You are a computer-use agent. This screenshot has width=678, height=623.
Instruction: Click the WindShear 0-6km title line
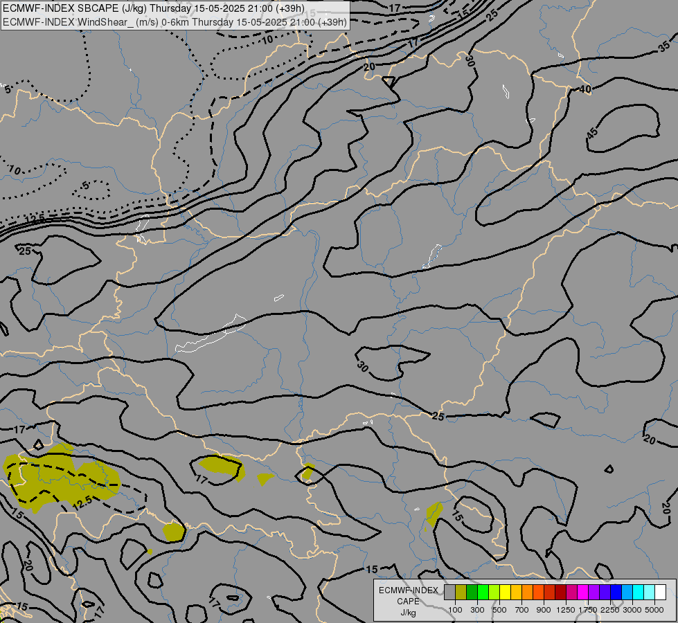[175, 22]
